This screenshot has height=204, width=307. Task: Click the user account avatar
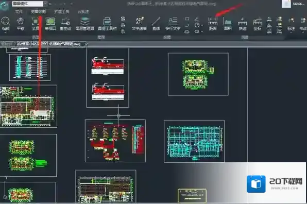coord(286,4)
